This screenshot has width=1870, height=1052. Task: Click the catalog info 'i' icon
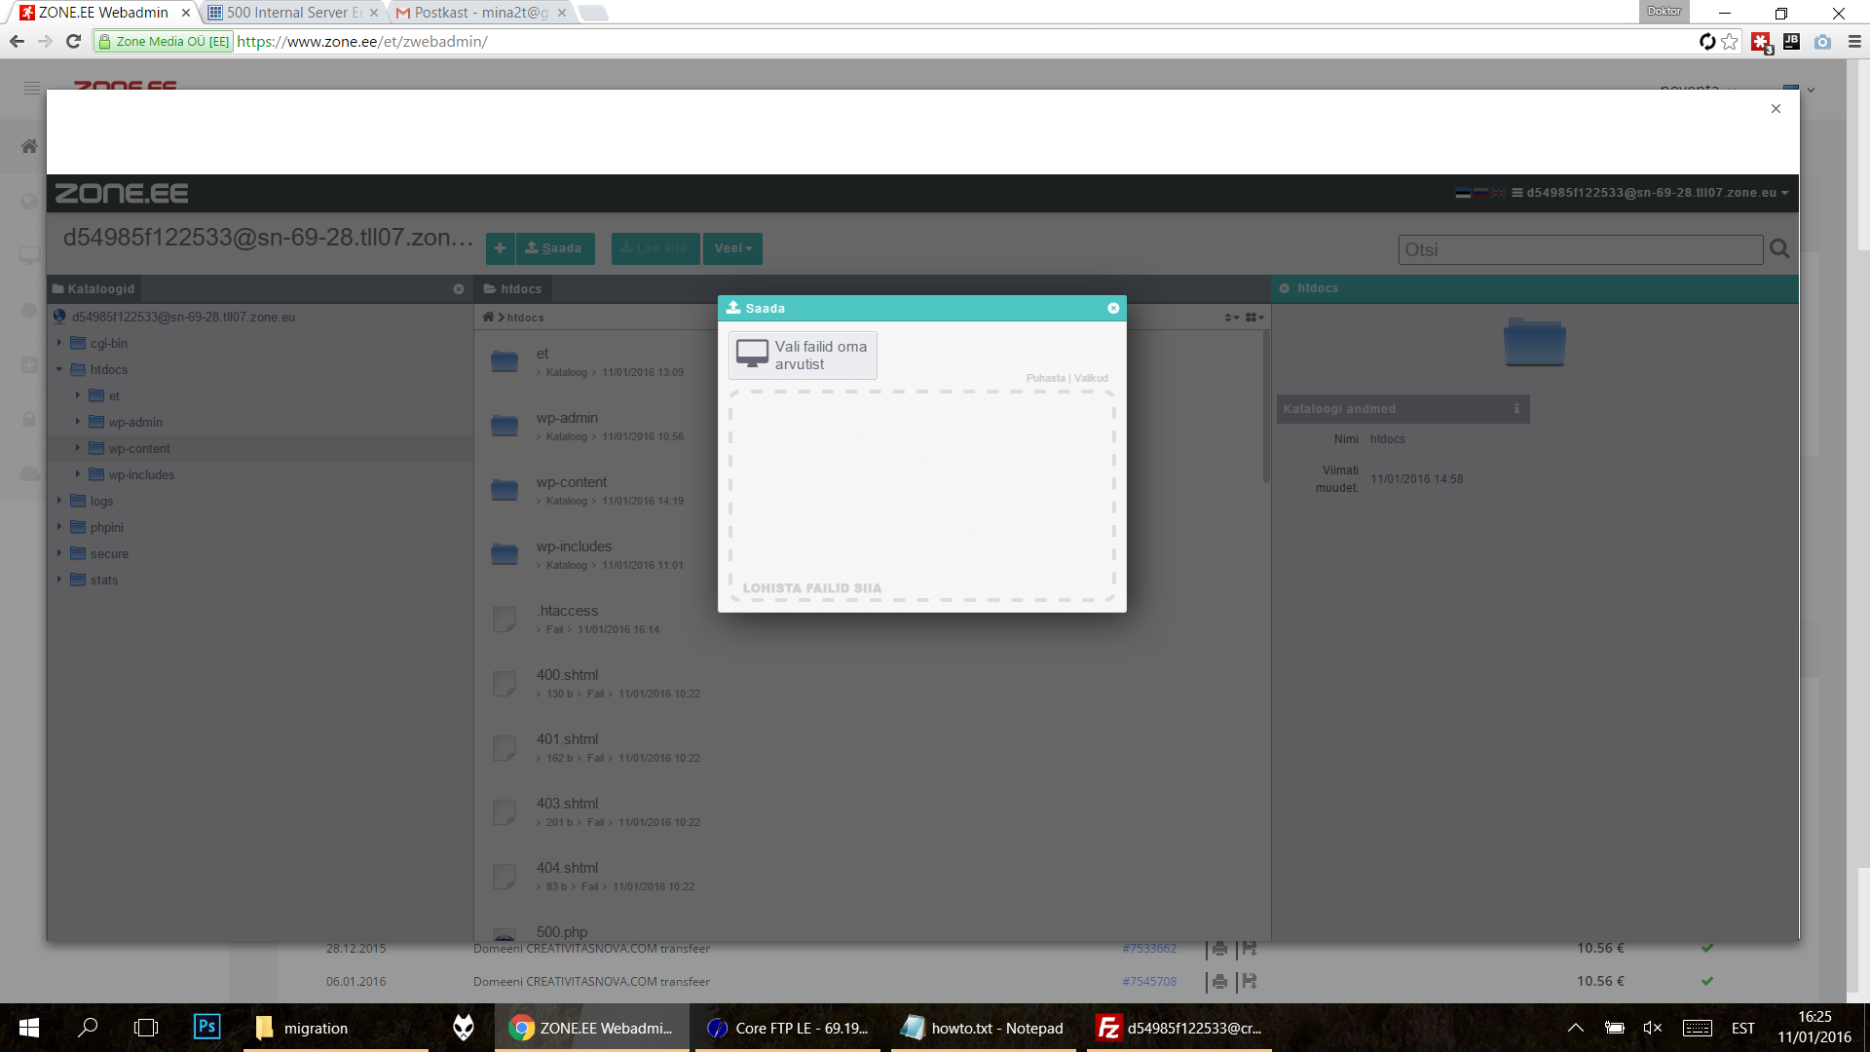[x=1516, y=408]
